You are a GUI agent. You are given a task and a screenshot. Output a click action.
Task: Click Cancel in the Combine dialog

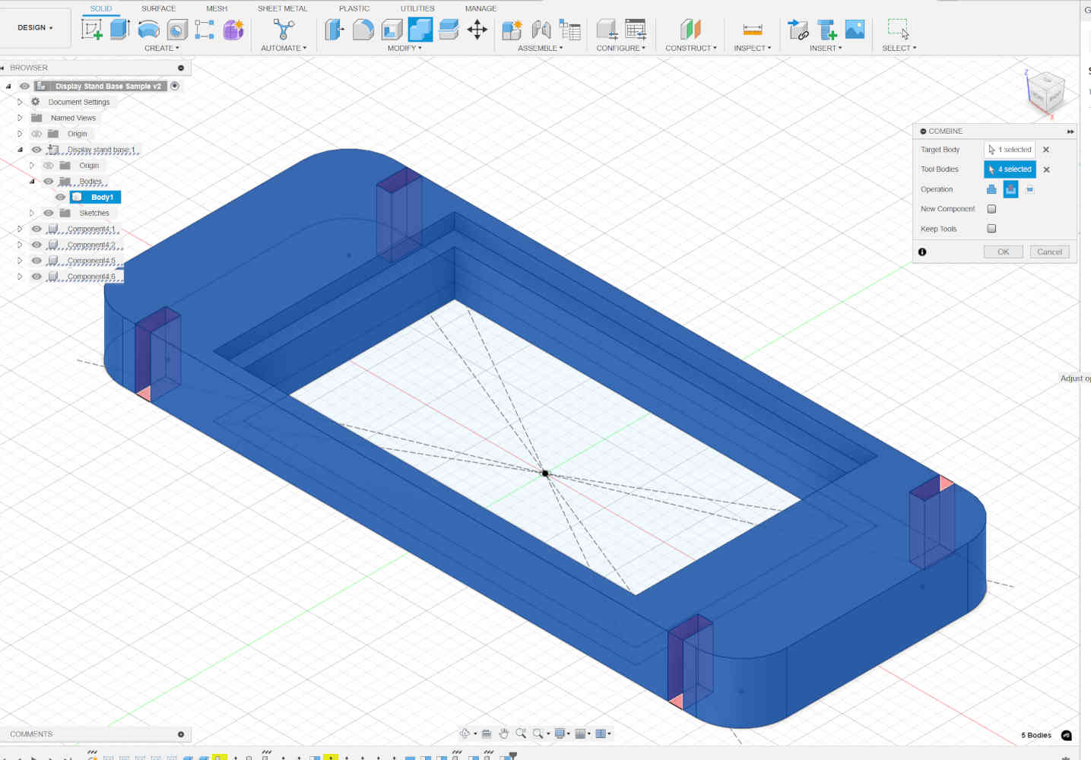(1049, 252)
